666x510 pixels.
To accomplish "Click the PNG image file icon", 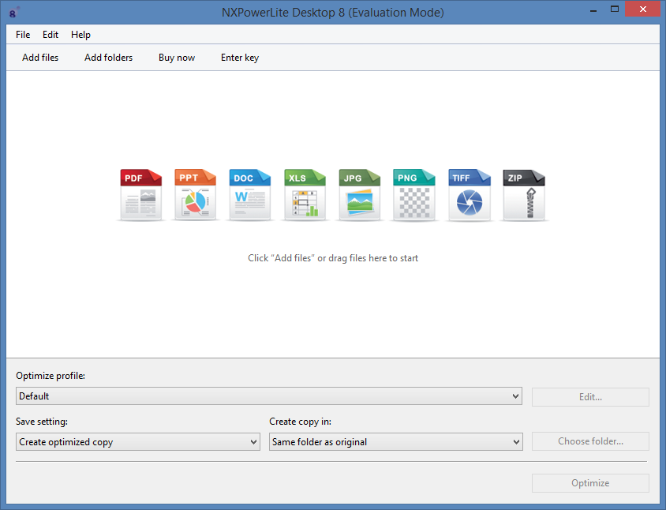I will pyautogui.click(x=413, y=194).
